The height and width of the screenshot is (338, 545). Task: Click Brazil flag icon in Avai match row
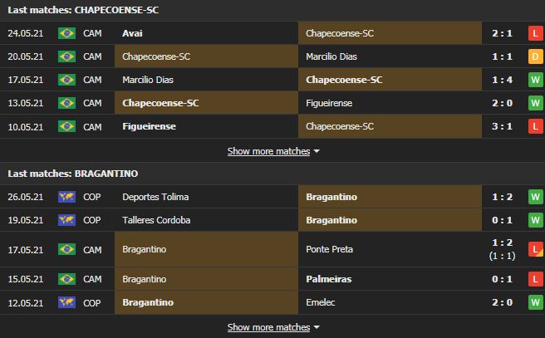pyautogui.click(x=66, y=33)
